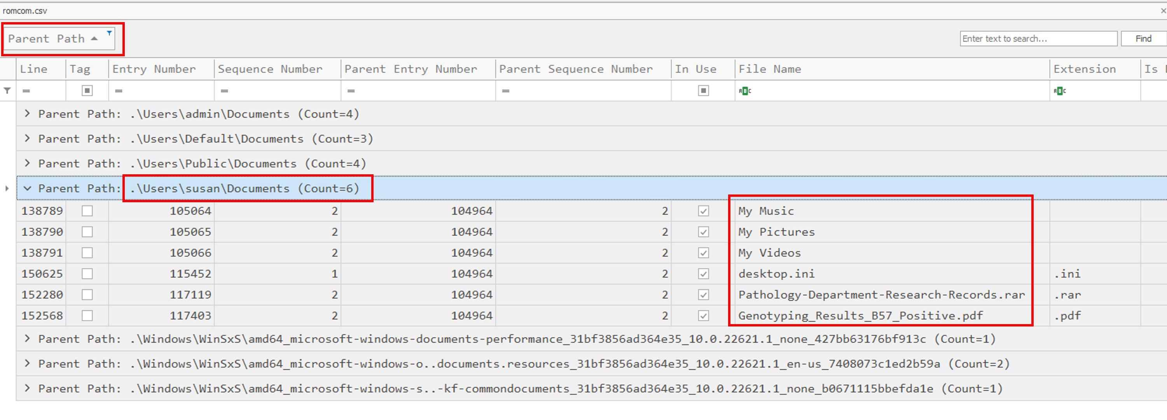Viewport: 1167px width, 420px height.
Task: Click File Name filter ABC operator icon
Action: [x=744, y=91]
